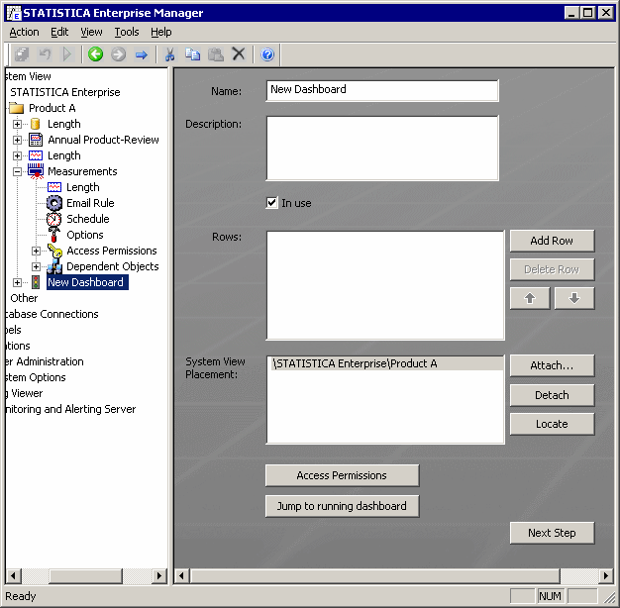Open Help via the question mark icon

point(267,54)
